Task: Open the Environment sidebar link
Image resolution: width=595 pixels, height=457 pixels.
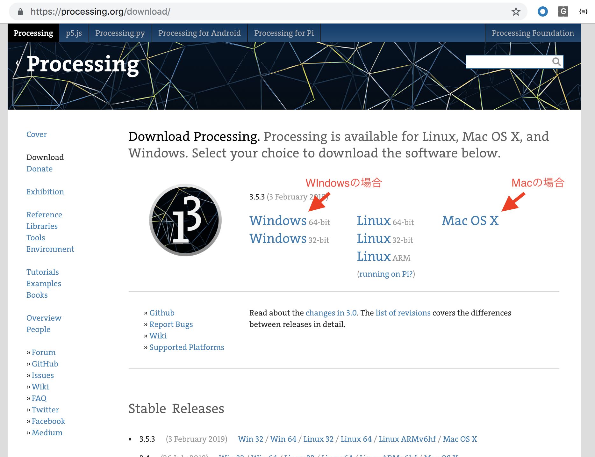Action: (x=50, y=249)
